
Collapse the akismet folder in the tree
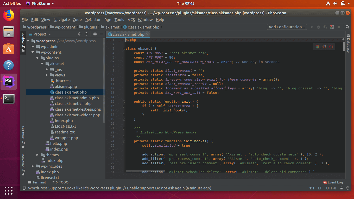tap(42, 63)
